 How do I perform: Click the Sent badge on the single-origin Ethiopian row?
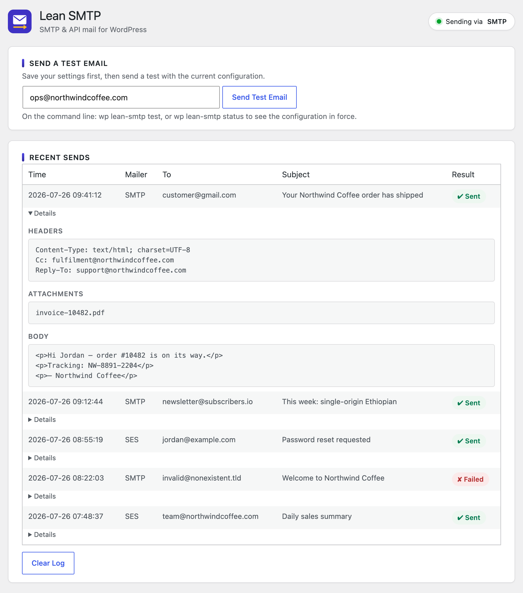469,403
